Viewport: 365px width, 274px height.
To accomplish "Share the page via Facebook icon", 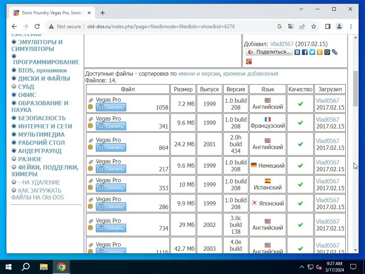I will pos(304,52).
